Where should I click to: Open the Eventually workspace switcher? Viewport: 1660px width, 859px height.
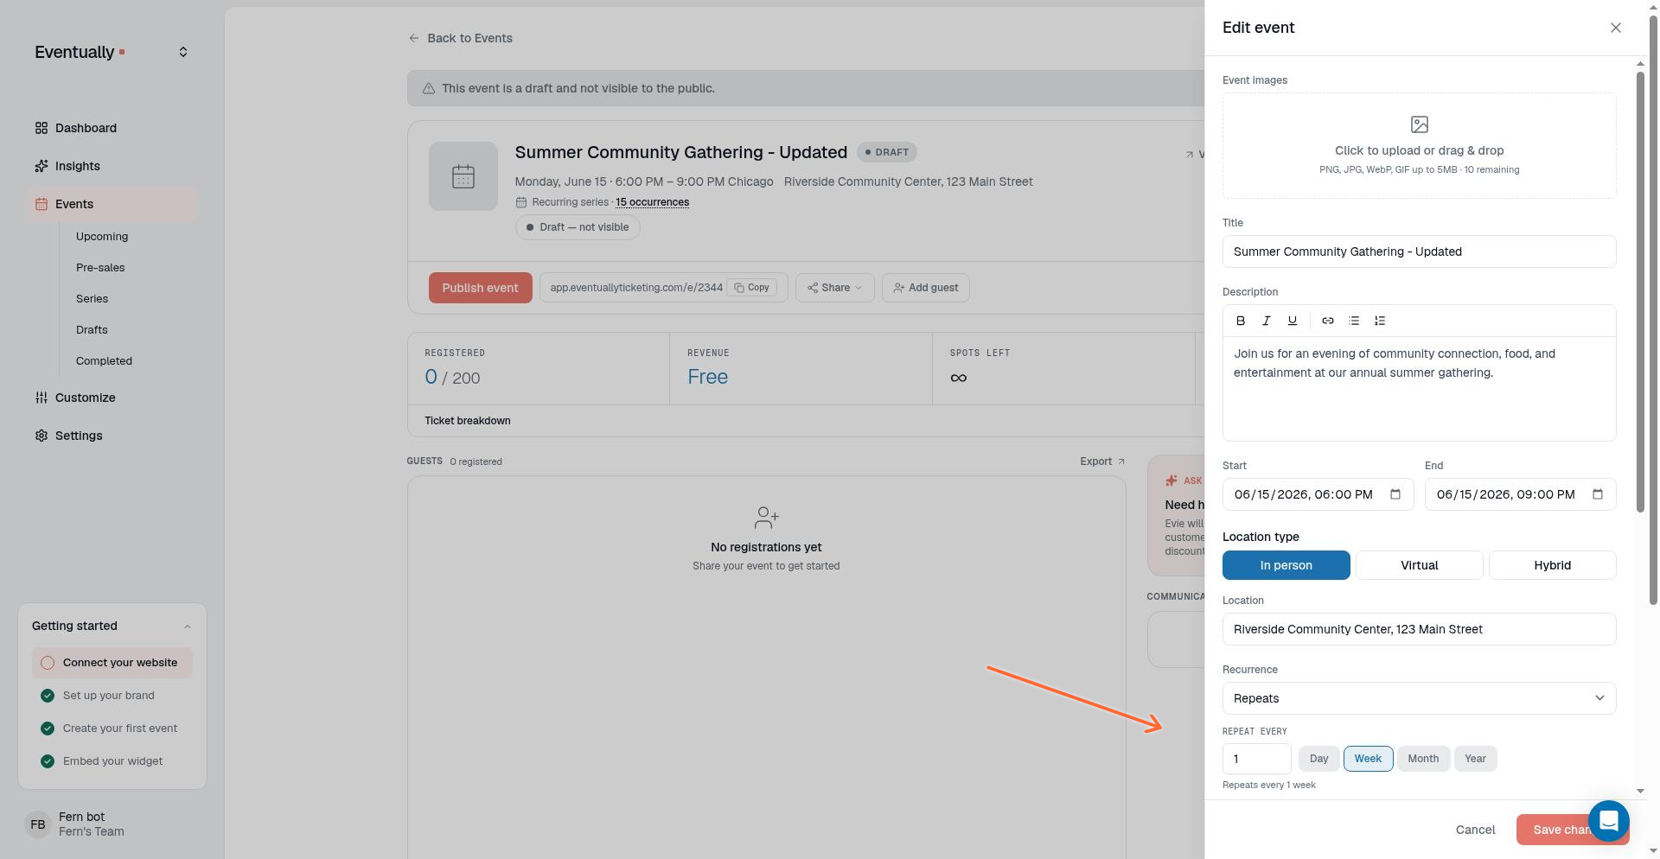(183, 52)
